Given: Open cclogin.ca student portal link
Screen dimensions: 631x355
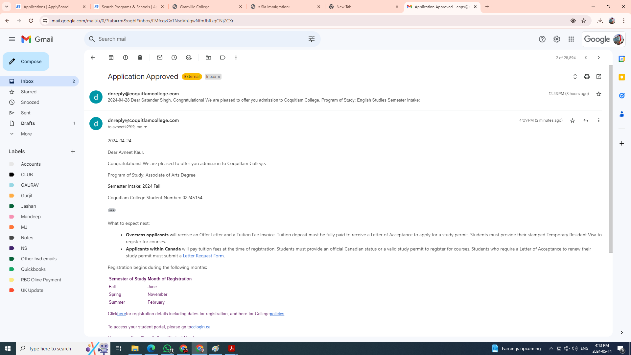Looking at the screenshot, I should pyautogui.click(x=201, y=327).
